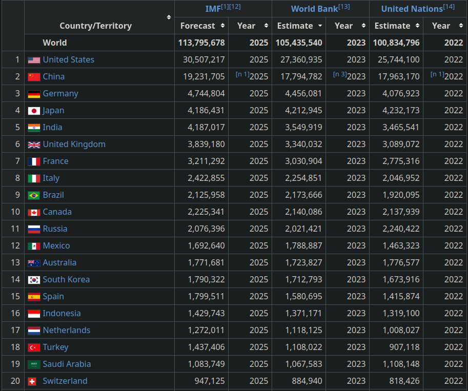Open the Germany country link
The image size is (468, 391).
coord(60,94)
